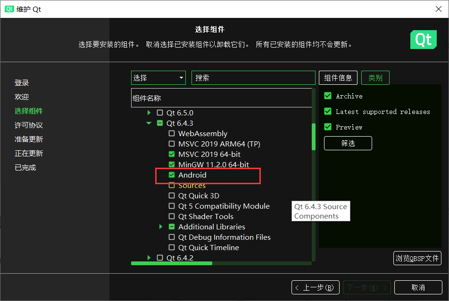Disable Latest supported releases filter
Image resolution: width=449 pixels, height=301 pixels.
click(x=328, y=111)
